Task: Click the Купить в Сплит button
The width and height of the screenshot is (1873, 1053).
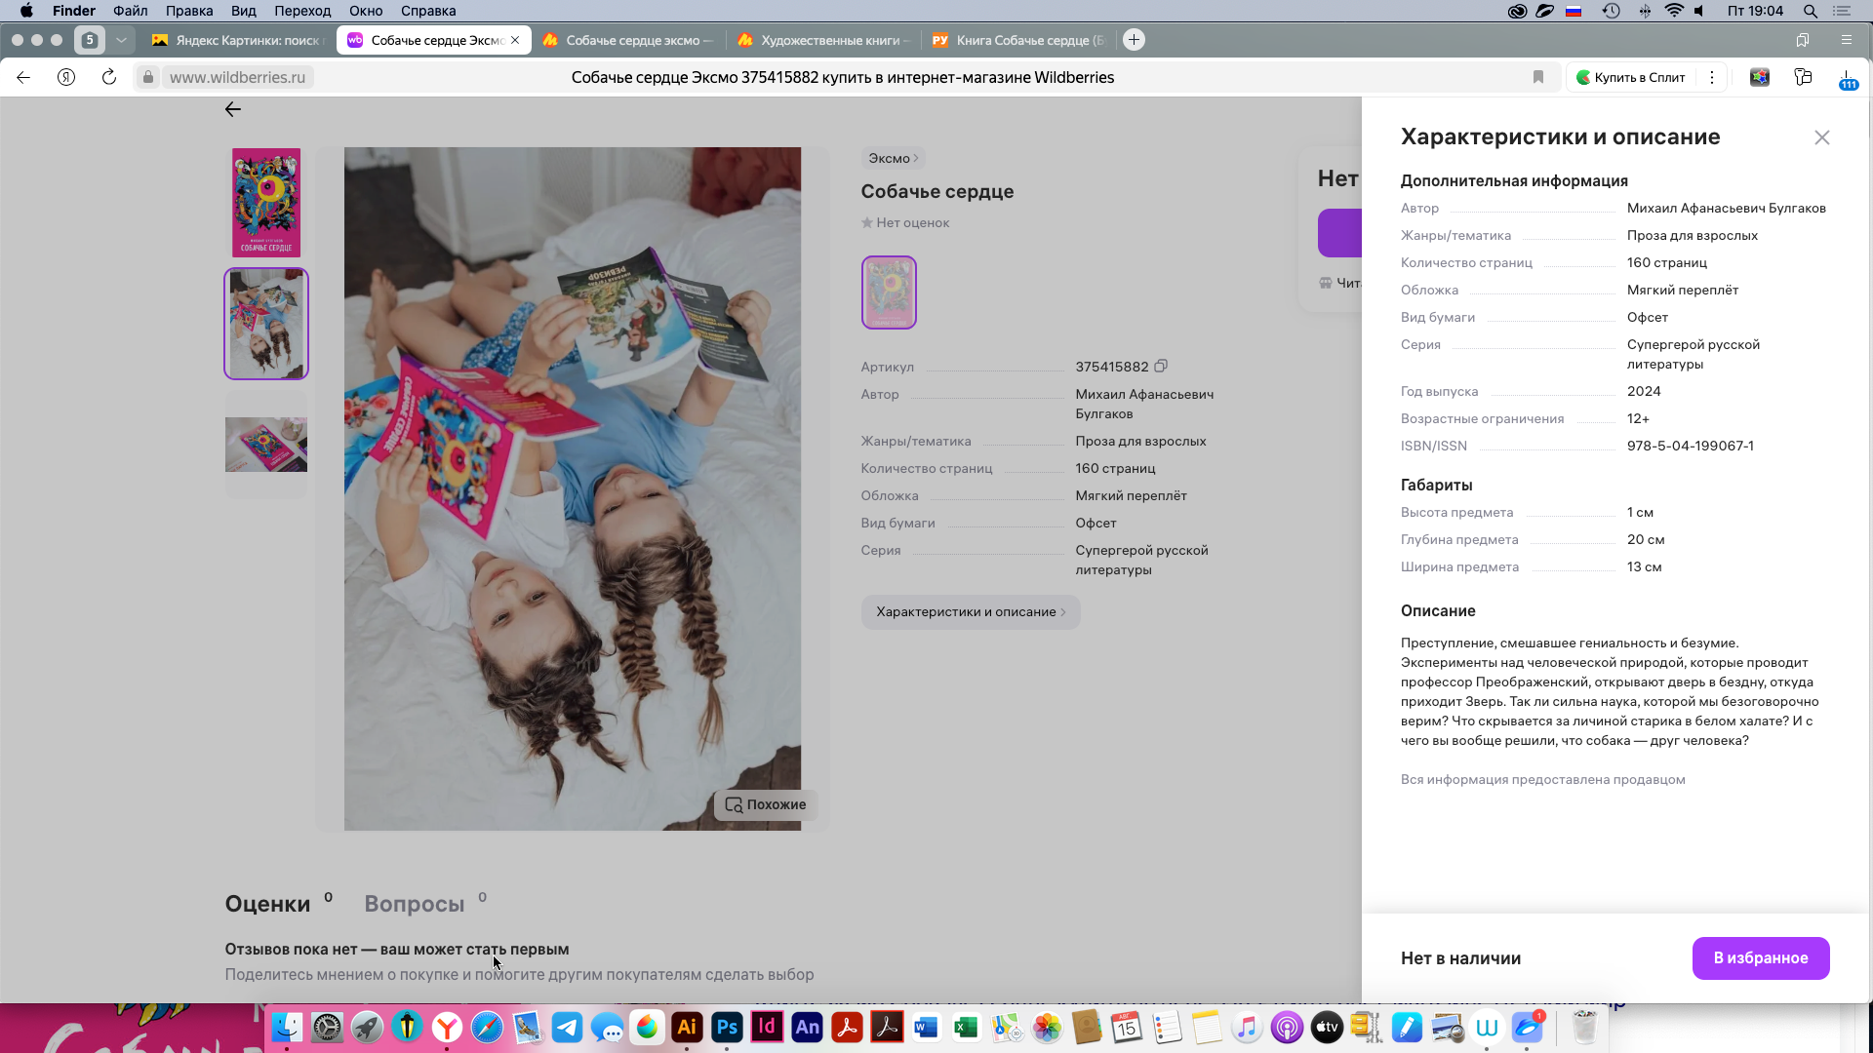Action: [1630, 77]
